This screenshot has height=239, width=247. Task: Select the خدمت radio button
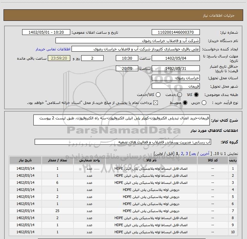pyautogui.click(x=180, y=95)
